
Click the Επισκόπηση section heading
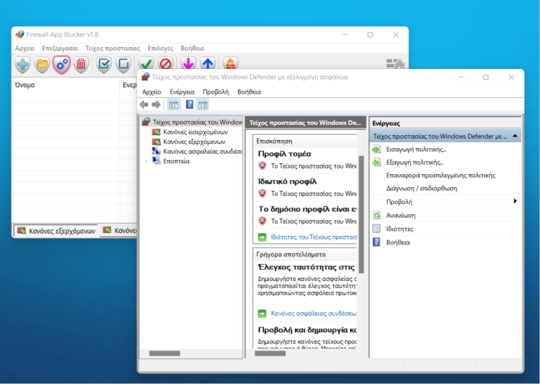274,141
